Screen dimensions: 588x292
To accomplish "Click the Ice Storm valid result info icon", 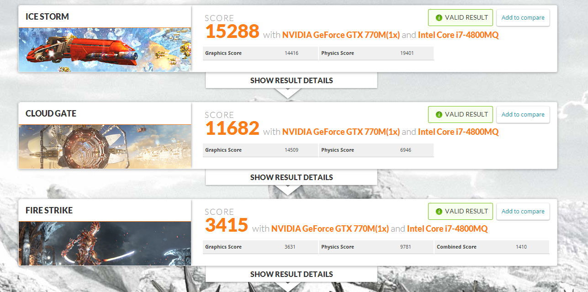I will point(439,18).
